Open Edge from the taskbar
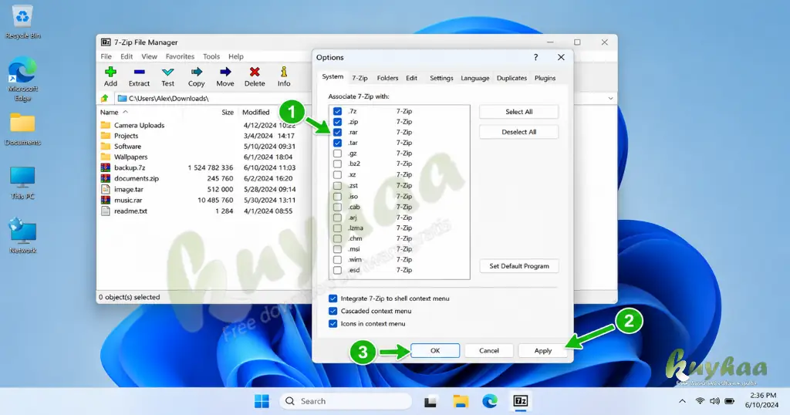Image resolution: width=790 pixels, height=415 pixels. (490, 401)
